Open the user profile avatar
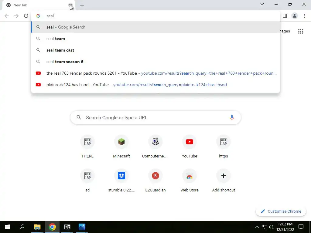This screenshot has height=233, width=311. tap(295, 16)
